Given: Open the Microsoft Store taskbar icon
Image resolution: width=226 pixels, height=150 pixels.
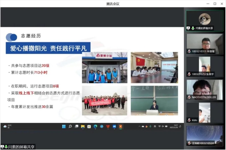Looking at the screenshot, I should point(89,127).
